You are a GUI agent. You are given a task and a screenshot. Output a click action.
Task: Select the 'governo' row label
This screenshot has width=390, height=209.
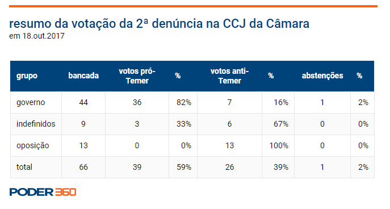pyautogui.click(x=31, y=102)
